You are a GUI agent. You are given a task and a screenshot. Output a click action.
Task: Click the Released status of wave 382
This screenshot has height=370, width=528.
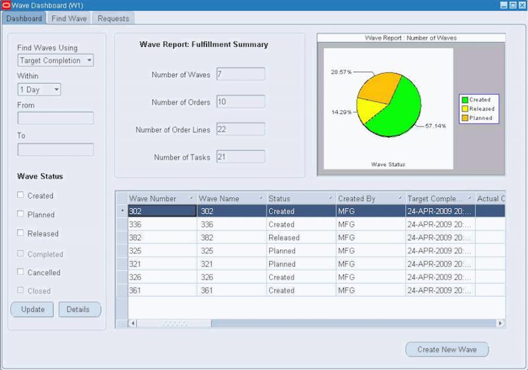[x=302, y=237]
